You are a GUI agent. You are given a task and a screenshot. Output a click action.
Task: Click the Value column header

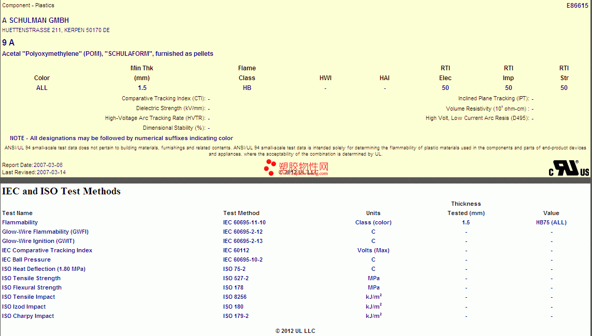click(551, 213)
